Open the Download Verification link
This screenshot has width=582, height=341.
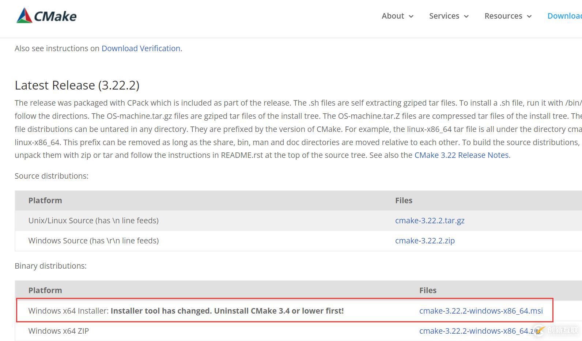point(141,49)
